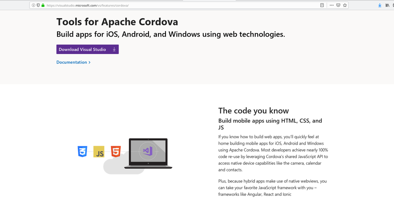Click the green secure connection padlock
394x221 pixels.
[x=43, y=5]
